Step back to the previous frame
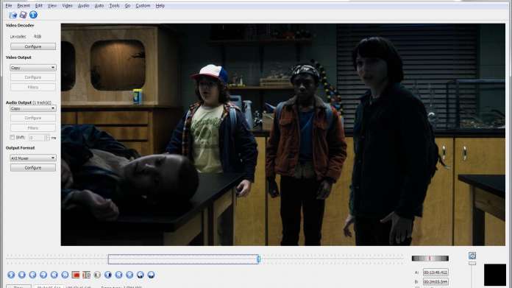 32,275
